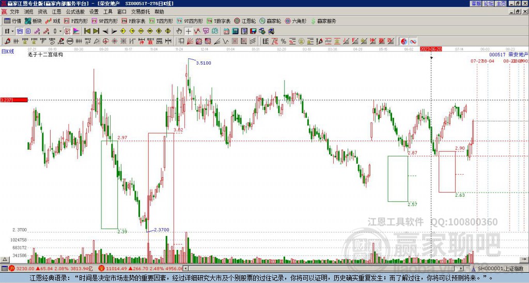
Task: Select the black left-pointing arrow icon
Action: [x=105, y=31]
